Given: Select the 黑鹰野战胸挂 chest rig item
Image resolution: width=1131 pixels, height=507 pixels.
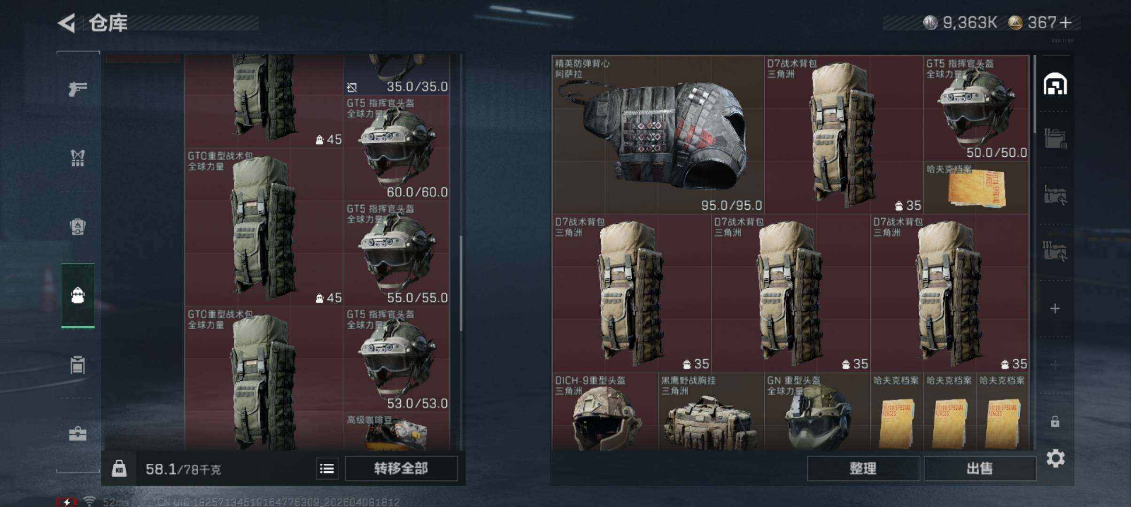Looking at the screenshot, I should tap(711, 413).
